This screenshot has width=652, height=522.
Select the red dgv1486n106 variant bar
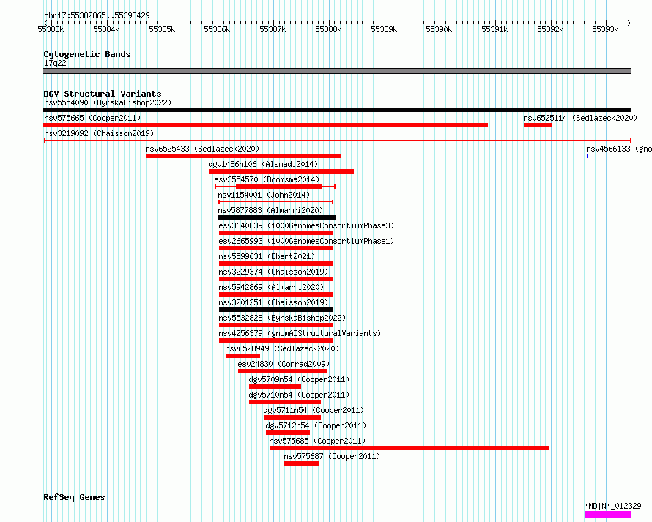click(x=281, y=171)
